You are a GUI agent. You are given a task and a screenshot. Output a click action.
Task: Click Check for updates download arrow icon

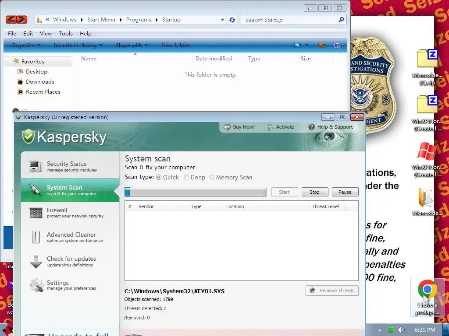click(x=36, y=262)
